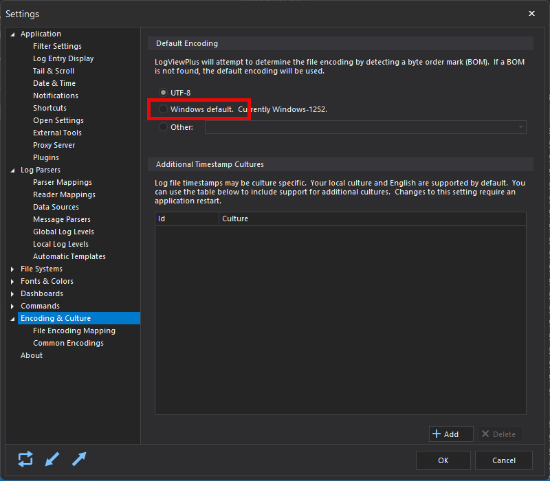
Task: Select File Encoding Mapping entry
Action: coord(74,331)
